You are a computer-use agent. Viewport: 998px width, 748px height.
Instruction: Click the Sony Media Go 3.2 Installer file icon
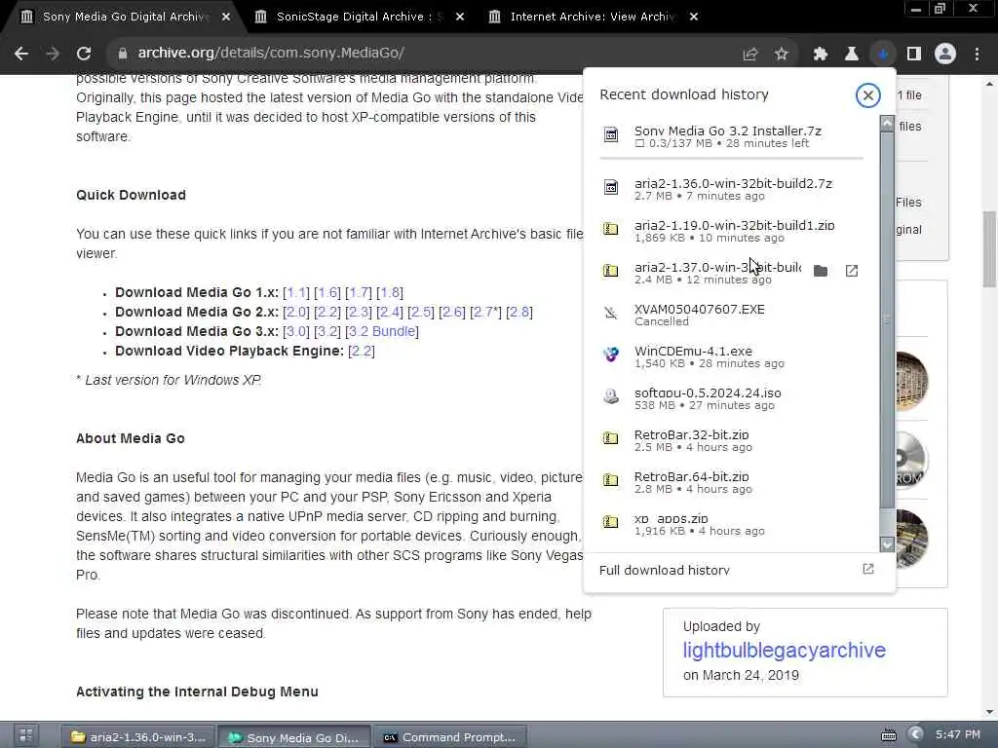coord(610,134)
